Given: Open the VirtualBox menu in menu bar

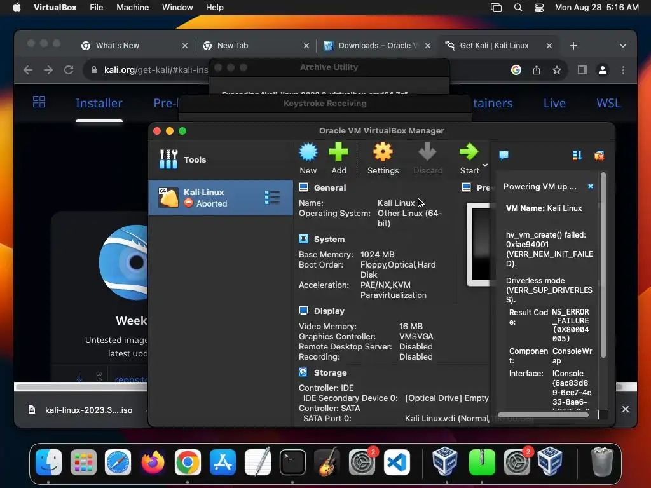Looking at the screenshot, I should (x=55, y=8).
